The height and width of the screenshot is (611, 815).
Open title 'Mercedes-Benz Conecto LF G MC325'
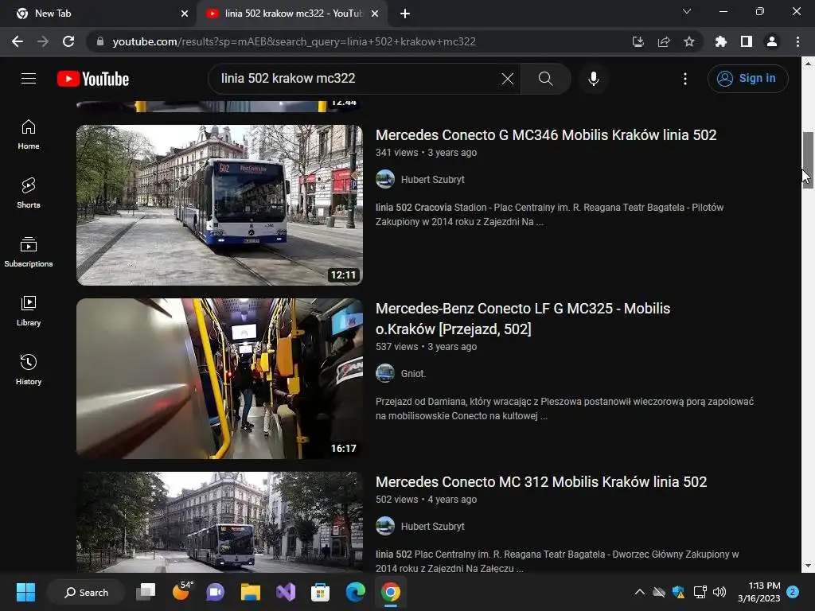pyautogui.click(x=523, y=318)
